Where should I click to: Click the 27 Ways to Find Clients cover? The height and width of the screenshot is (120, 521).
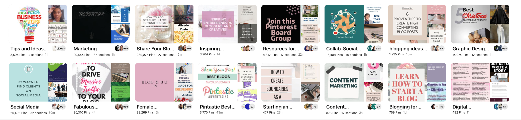tap(28, 82)
